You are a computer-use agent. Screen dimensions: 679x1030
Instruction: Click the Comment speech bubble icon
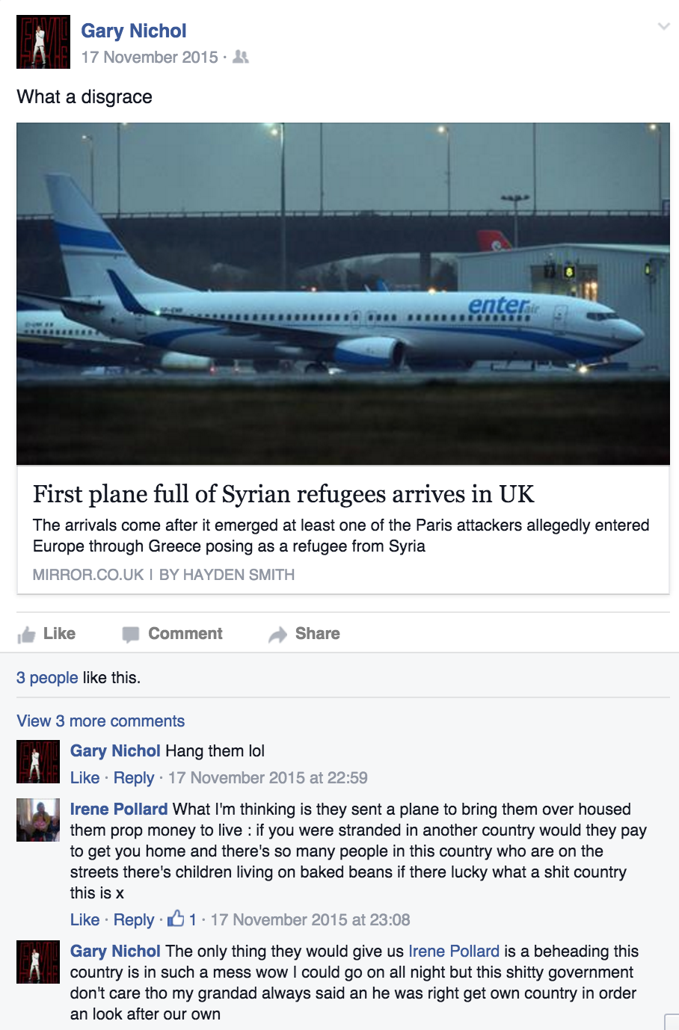coord(131,635)
